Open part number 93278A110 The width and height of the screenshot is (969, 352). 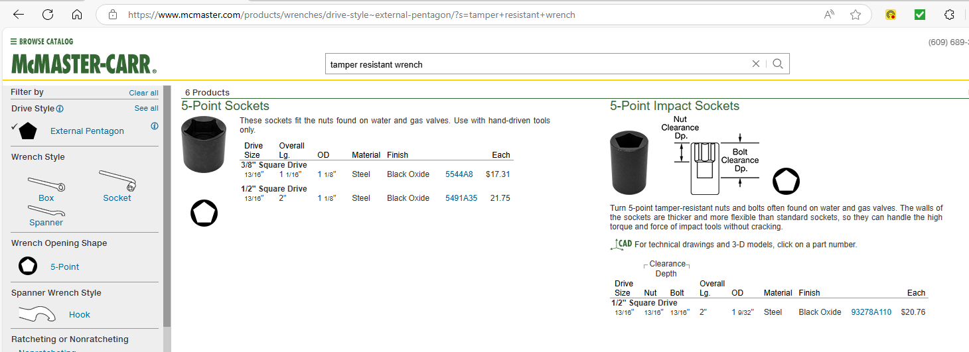871,312
